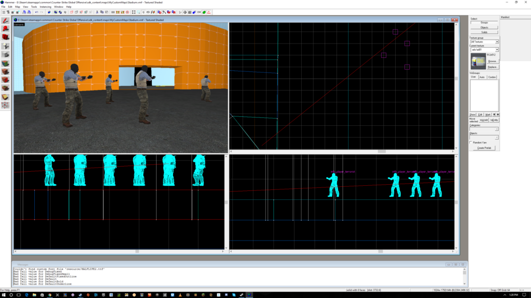Click the Groups select button

click(484, 23)
